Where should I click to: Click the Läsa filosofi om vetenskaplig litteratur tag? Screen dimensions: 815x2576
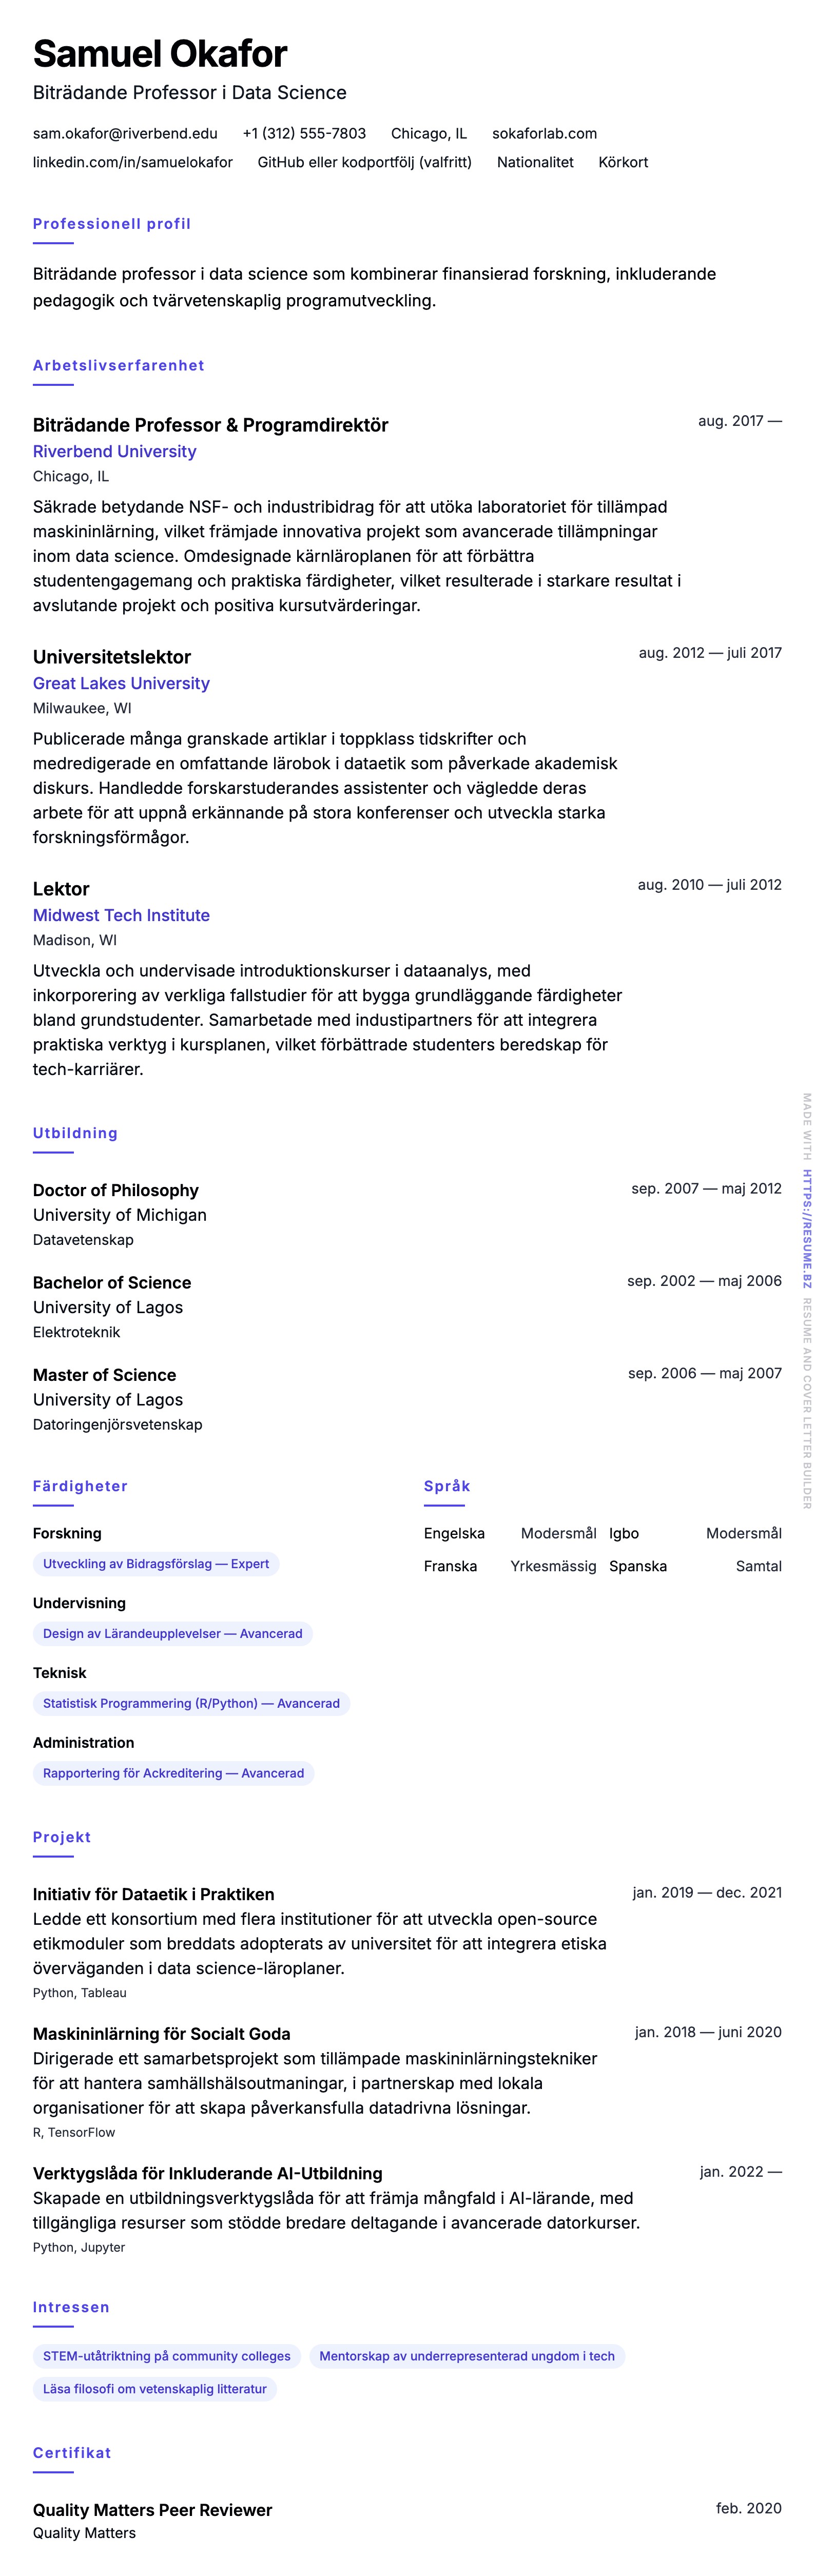[154, 2389]
